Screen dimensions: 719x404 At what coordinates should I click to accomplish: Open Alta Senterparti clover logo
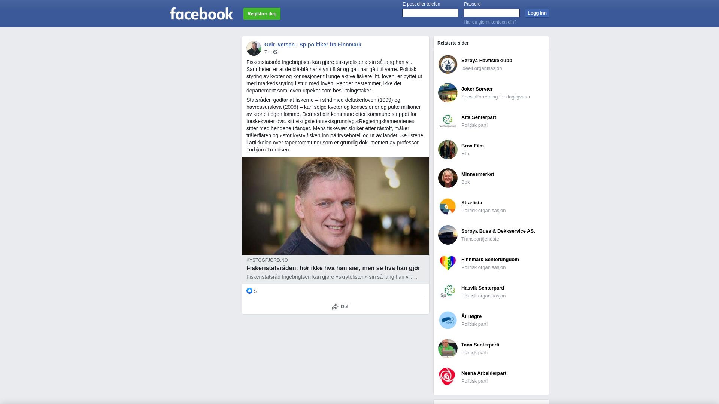(448, 121)
